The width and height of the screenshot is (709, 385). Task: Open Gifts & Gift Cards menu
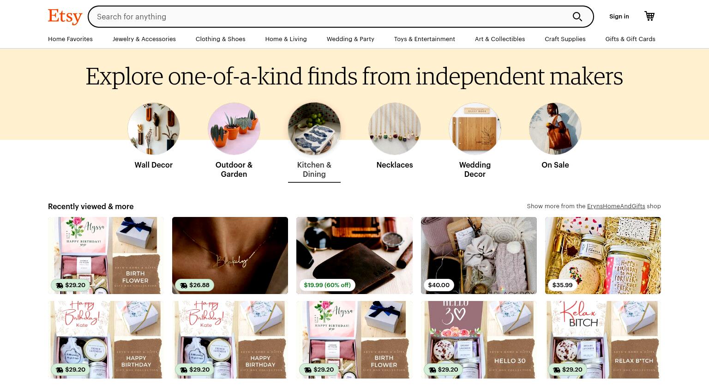point(631,39)
